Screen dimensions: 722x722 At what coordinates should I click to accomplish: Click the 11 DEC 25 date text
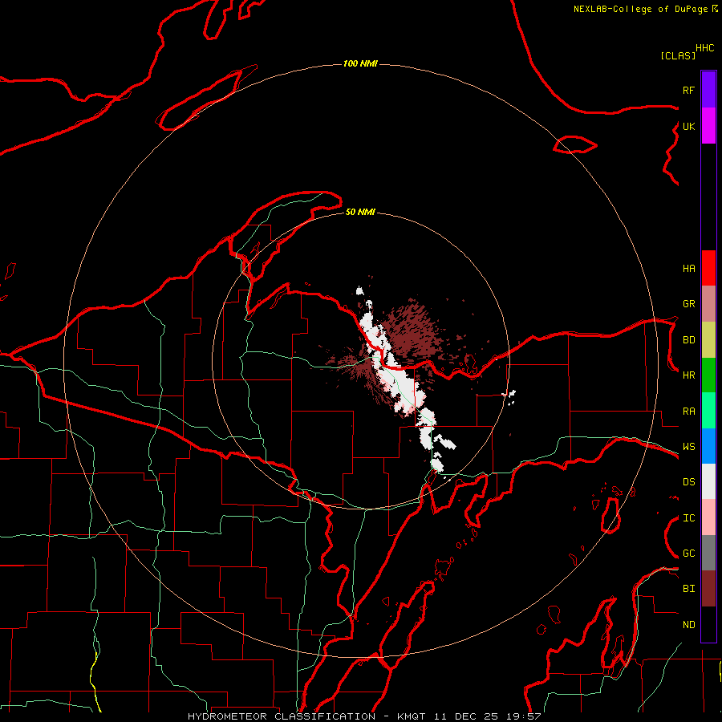coord(466,716)
